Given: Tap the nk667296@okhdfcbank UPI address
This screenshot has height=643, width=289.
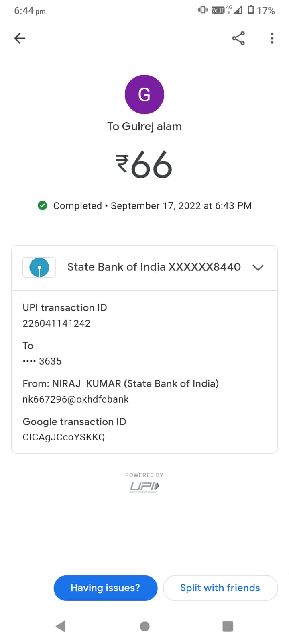Looking at the screenshot, I should [76, 399].
